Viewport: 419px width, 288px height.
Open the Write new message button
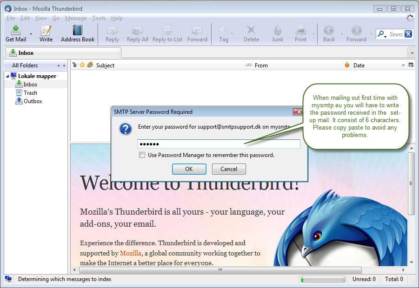point(46,33)
